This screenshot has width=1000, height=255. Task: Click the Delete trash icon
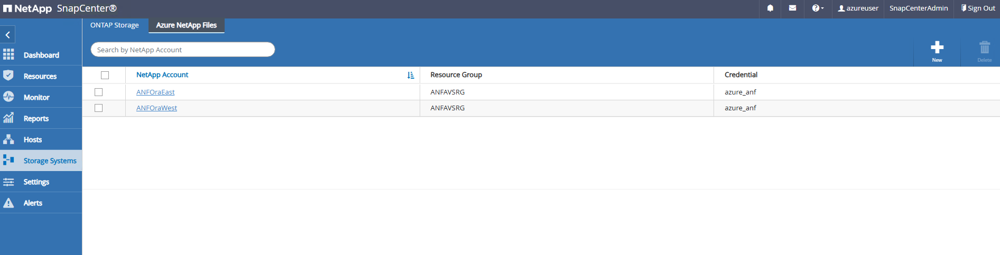[984, 48]
